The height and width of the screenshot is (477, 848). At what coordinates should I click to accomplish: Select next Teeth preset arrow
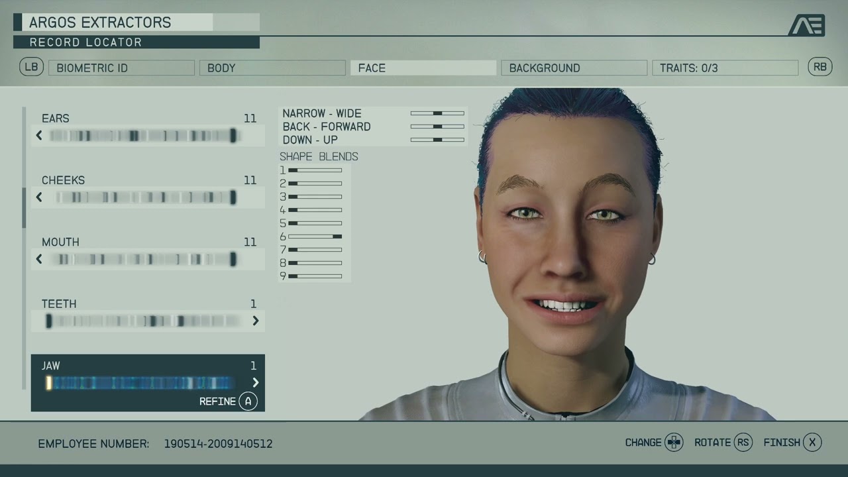coord(256,321)
